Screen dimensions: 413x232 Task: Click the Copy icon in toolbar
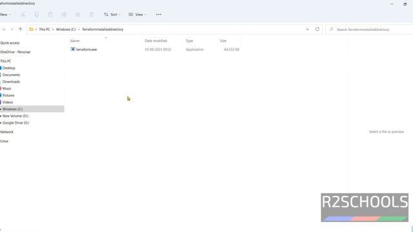pyautogui.click(x=37, y=14)
